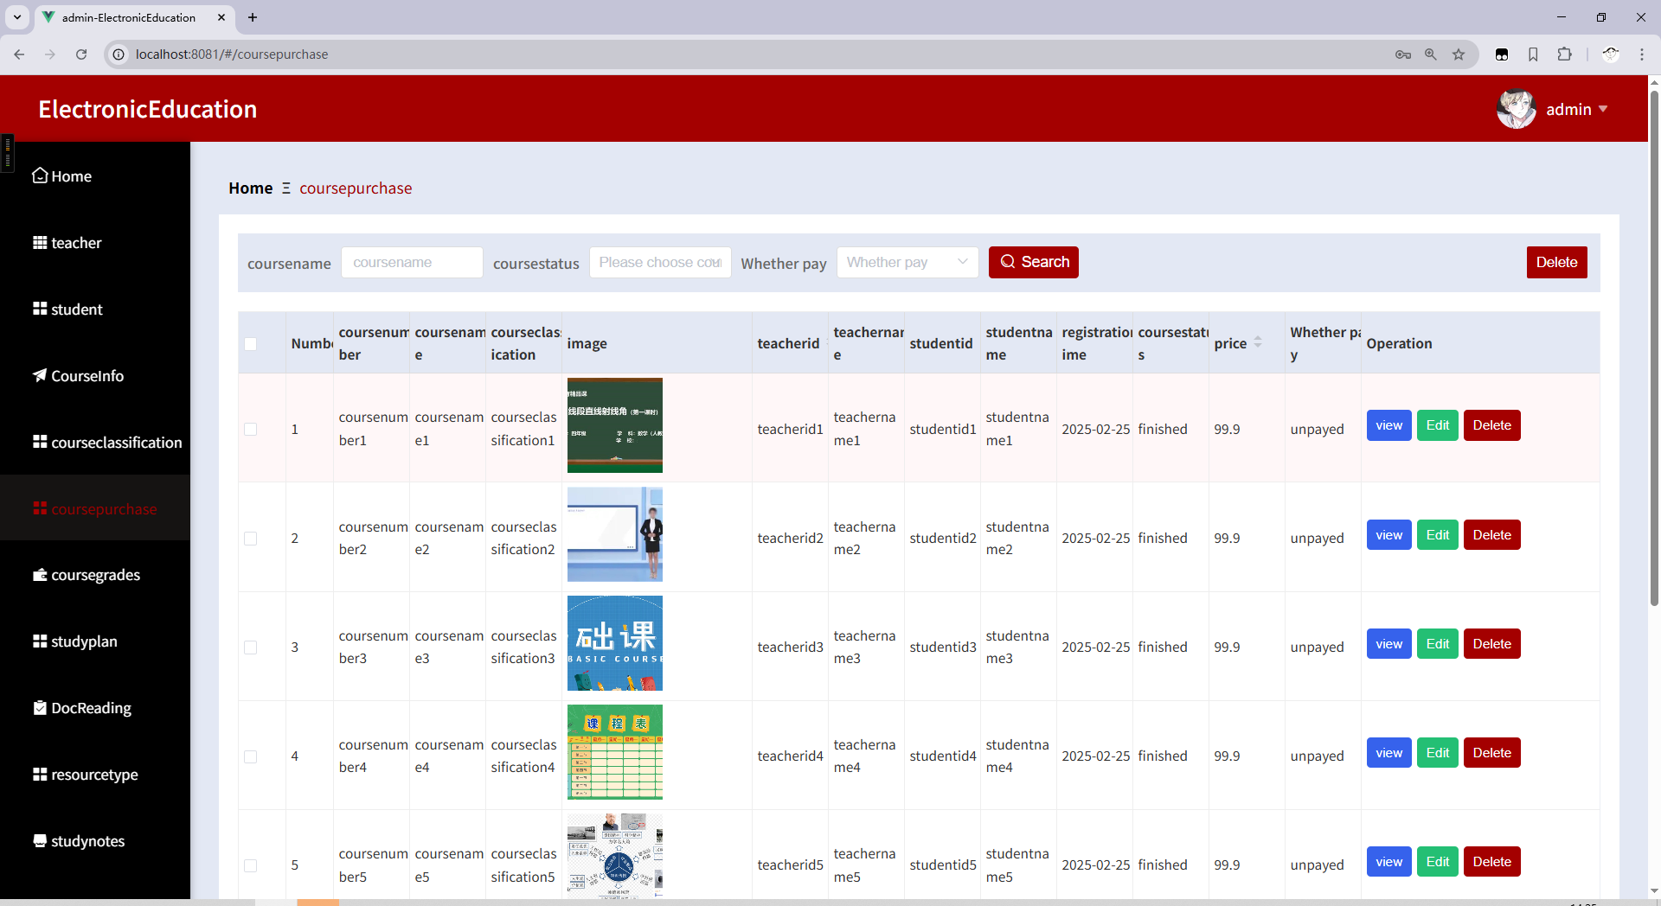1661x906 pixels.
Task: Click the site information icon beside URL
Action: tap(119, 54)
